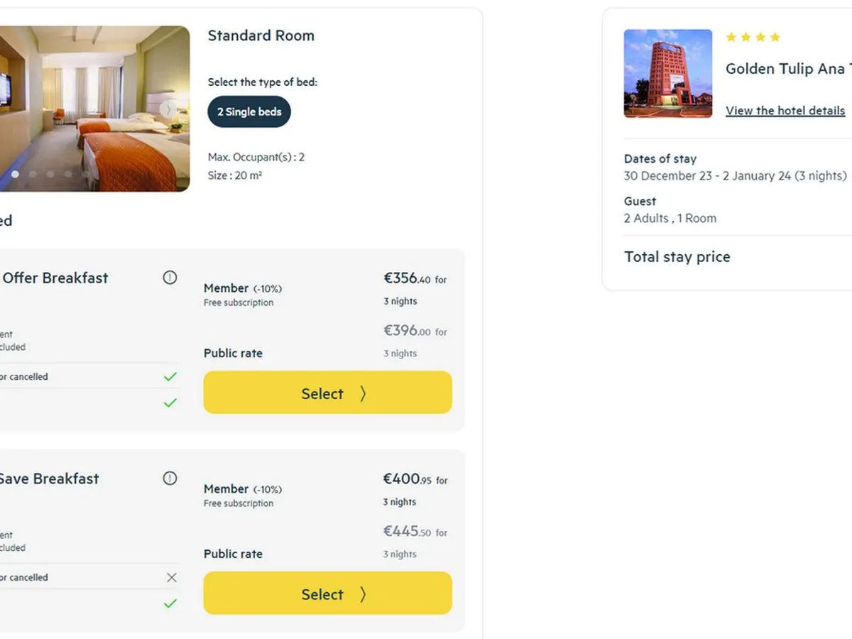Click bottom green checkmark in Save Breakfast card

point(170,604)
